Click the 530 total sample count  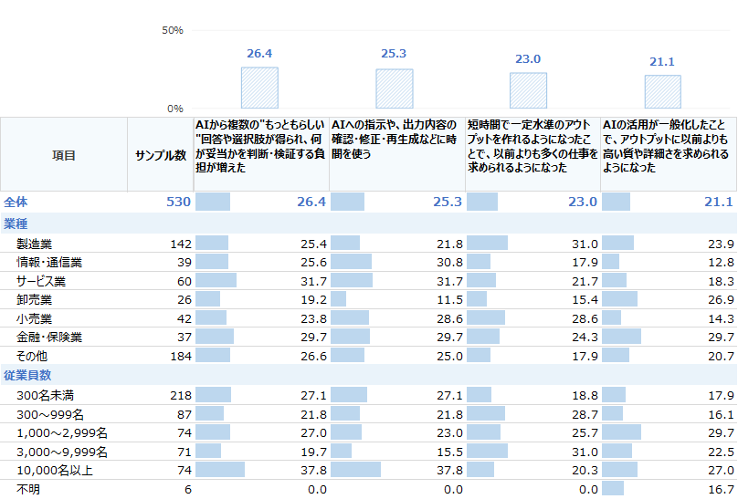[178, 202]
